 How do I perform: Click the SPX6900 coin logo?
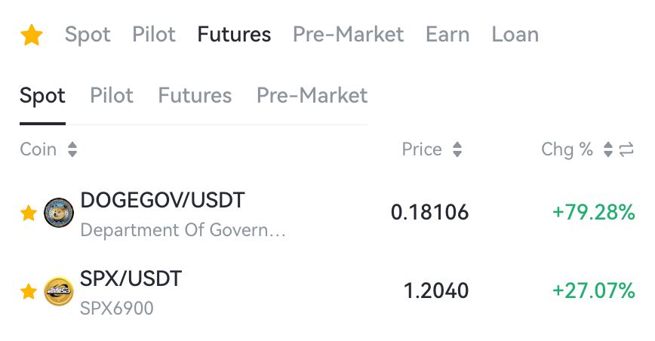click(x=59, y=291)
